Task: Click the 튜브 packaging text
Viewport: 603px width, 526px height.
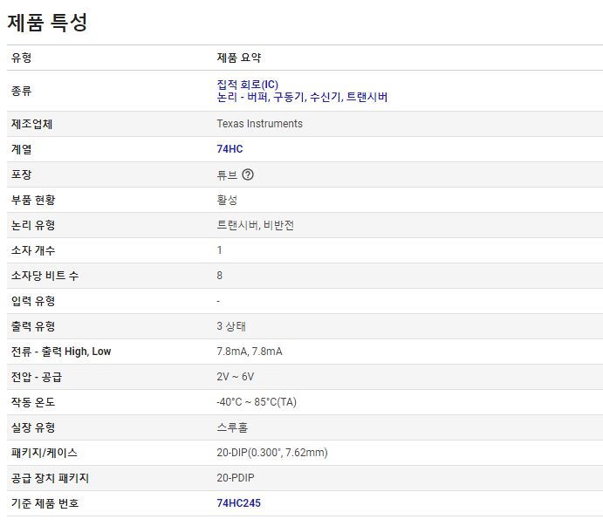Action: pyautogui.click(x=227, y=174)
